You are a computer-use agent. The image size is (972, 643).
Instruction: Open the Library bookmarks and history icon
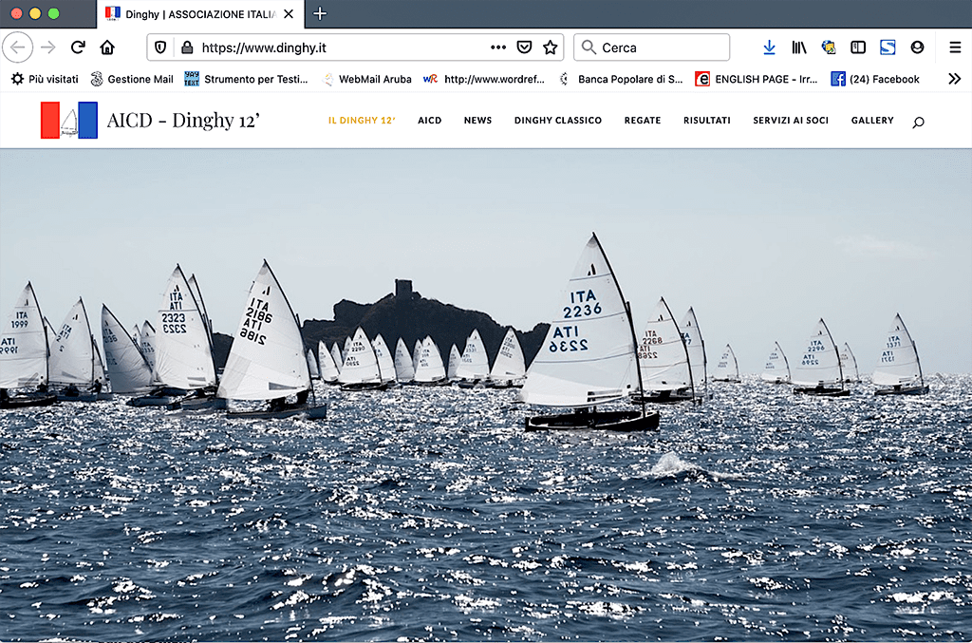(799, 47)
